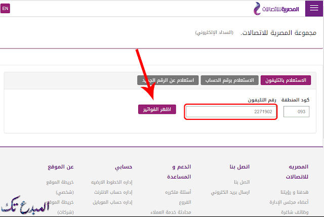The width and height of the screenshot is (324, 217).
Task: Click the اظهر الفواتير button
Action: (157, 109)
